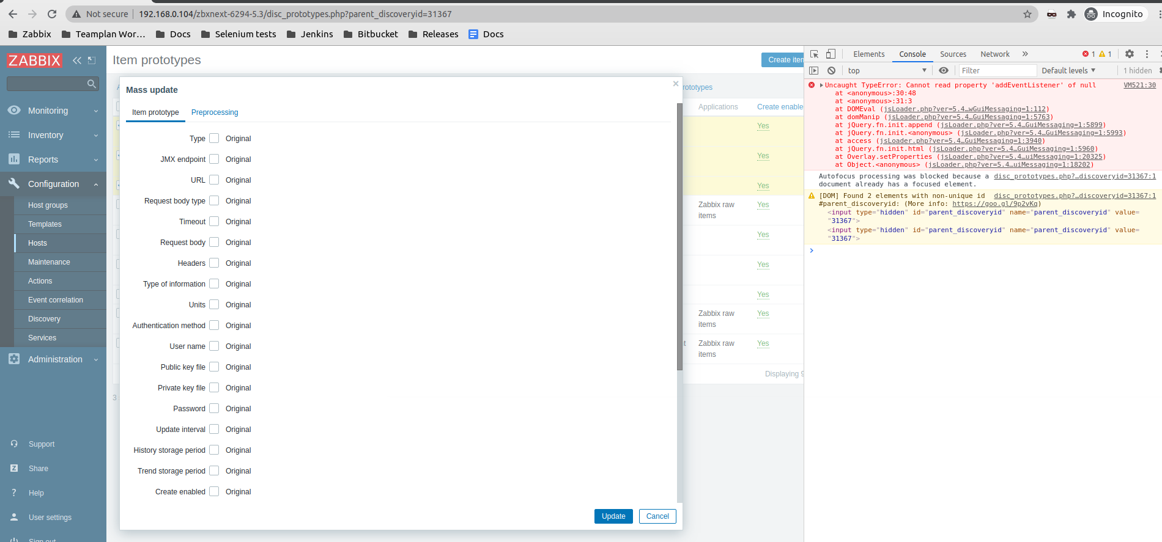Toggle the sidebar hide icon next to the logo
1162x542 pixels.
tap(92, 60)
